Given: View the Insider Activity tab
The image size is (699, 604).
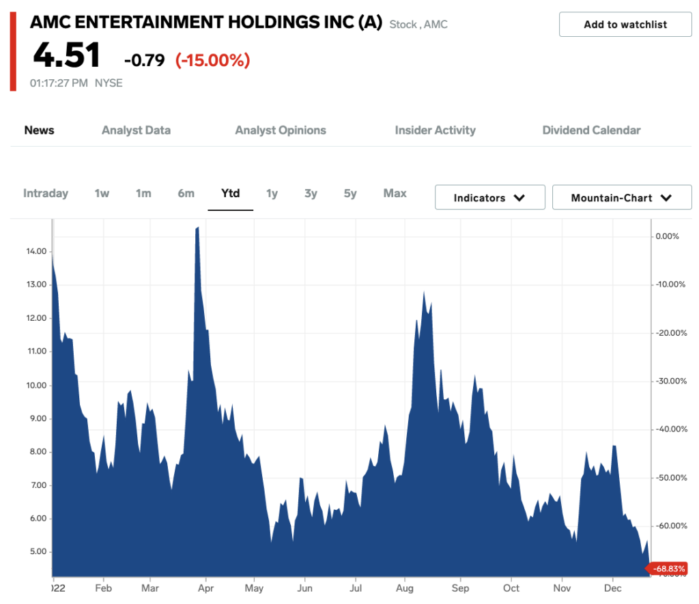Looking at the screenshot, I should [x=435, y=130].
